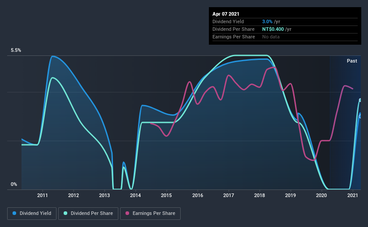Toggle the Earnings Per Share legend button
The height and width of the screenshot is (227, 368).
[x=151, y=214]
